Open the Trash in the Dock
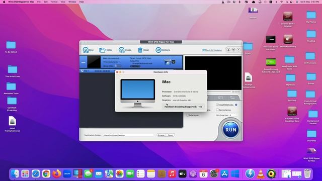This screenshot has height=181, width=322. point(307,174)
